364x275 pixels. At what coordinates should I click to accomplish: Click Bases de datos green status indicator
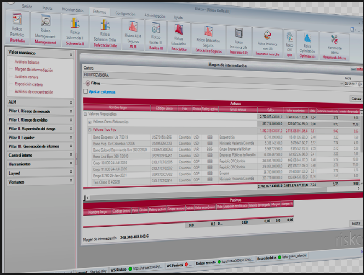[280, 257]
